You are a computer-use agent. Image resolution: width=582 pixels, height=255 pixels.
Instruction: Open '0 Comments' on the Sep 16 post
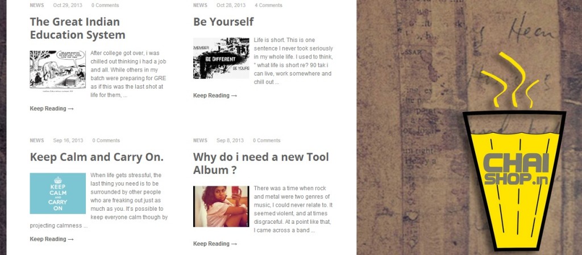pyautogui.click(x=106, y=140)
